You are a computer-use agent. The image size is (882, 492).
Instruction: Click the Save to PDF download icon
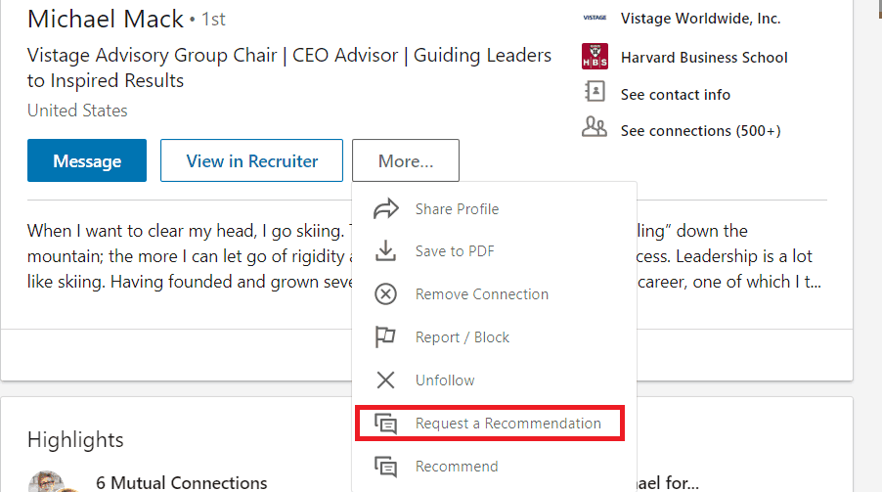[x=386, y=251]
